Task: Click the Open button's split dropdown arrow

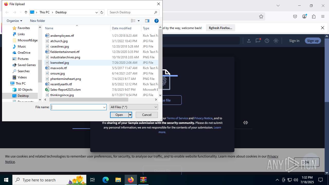Action: (130, 115)
